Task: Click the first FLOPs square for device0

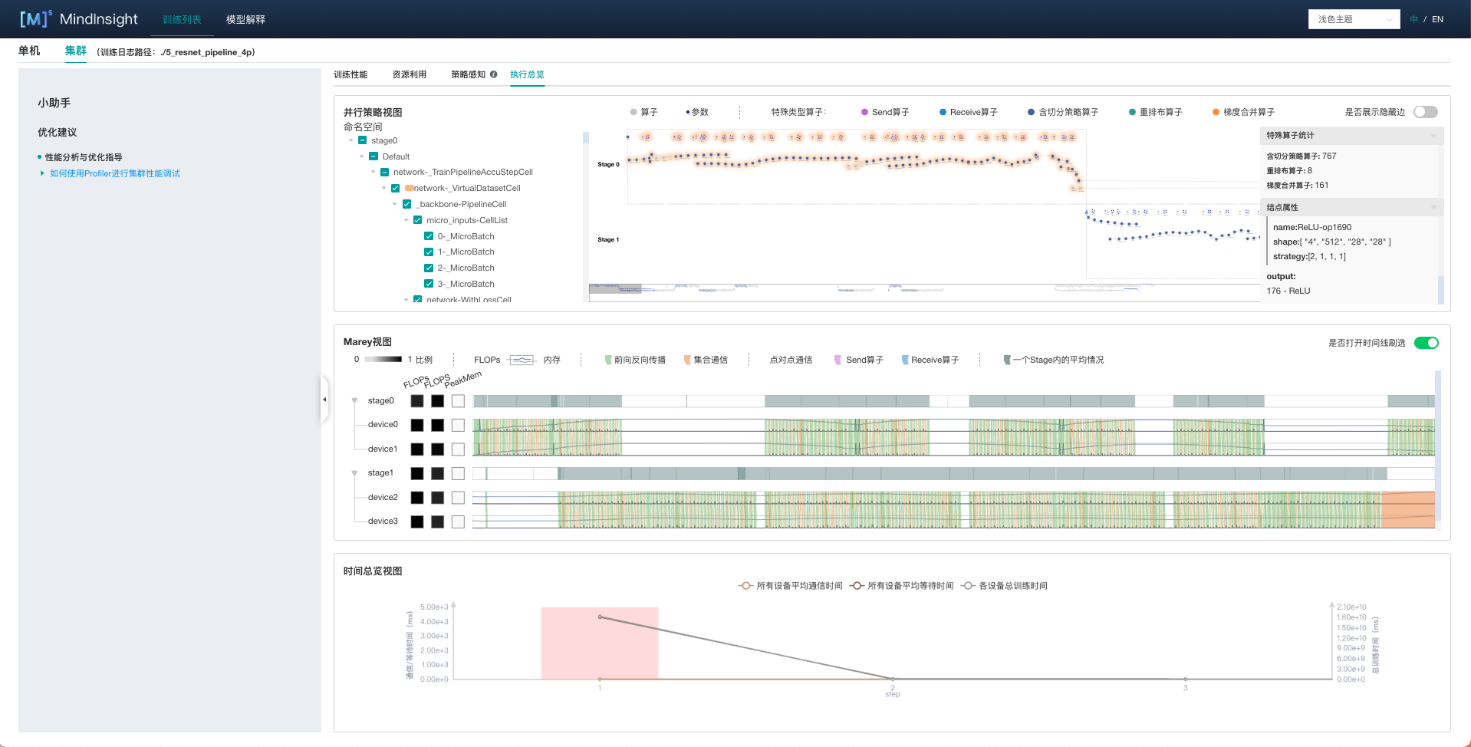Action: [417, 425]
